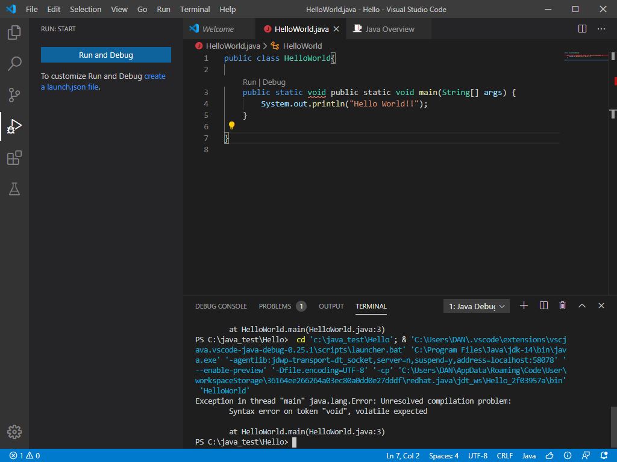Click create a launch.json file link
Image resolution: width=617 pixels, height=462 pixels.
coord(103,81)
